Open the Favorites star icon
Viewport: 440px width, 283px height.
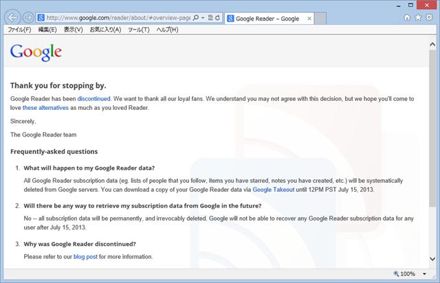418,17
